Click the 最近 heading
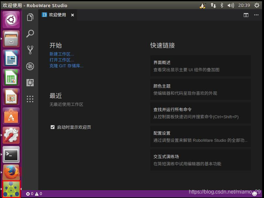Viewport: 264px width, 198px height. click(56, 96)
